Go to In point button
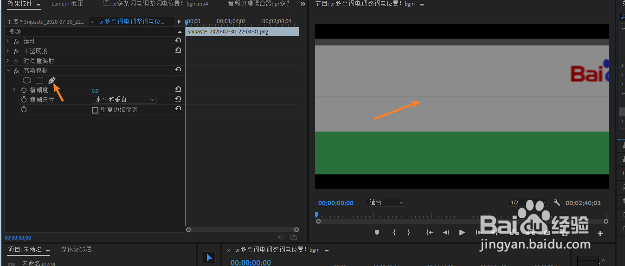The width and height of the screenshot is (625, 266). 430,233
